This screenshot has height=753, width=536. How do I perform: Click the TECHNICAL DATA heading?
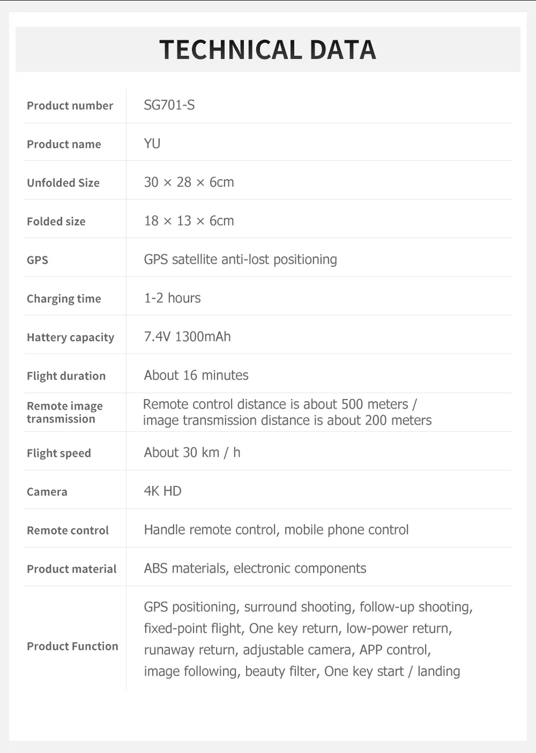click(x=267, y=49)
